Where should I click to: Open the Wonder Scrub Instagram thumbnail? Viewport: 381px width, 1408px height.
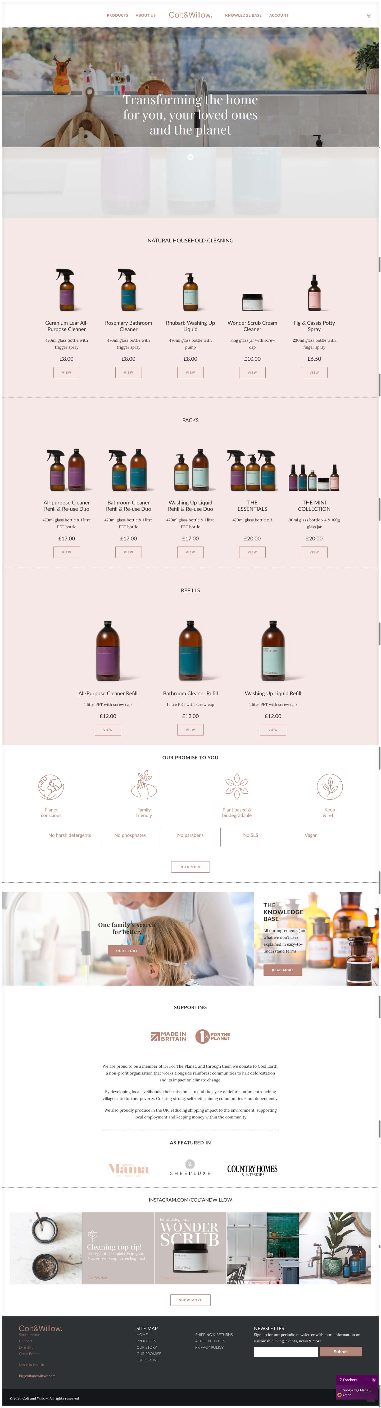pyautogui.click(x=190, y=1248)
